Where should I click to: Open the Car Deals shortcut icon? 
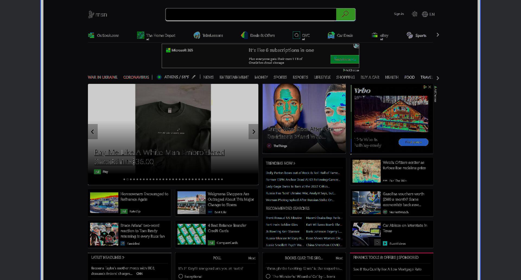pyautogui.click(x=331, y=35)
